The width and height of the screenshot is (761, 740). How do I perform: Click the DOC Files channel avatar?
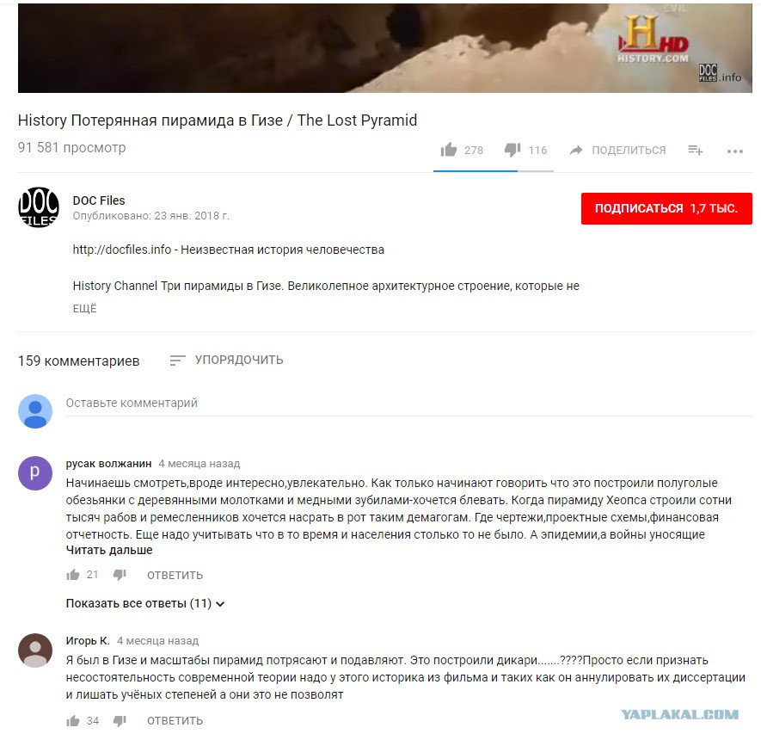39,207
